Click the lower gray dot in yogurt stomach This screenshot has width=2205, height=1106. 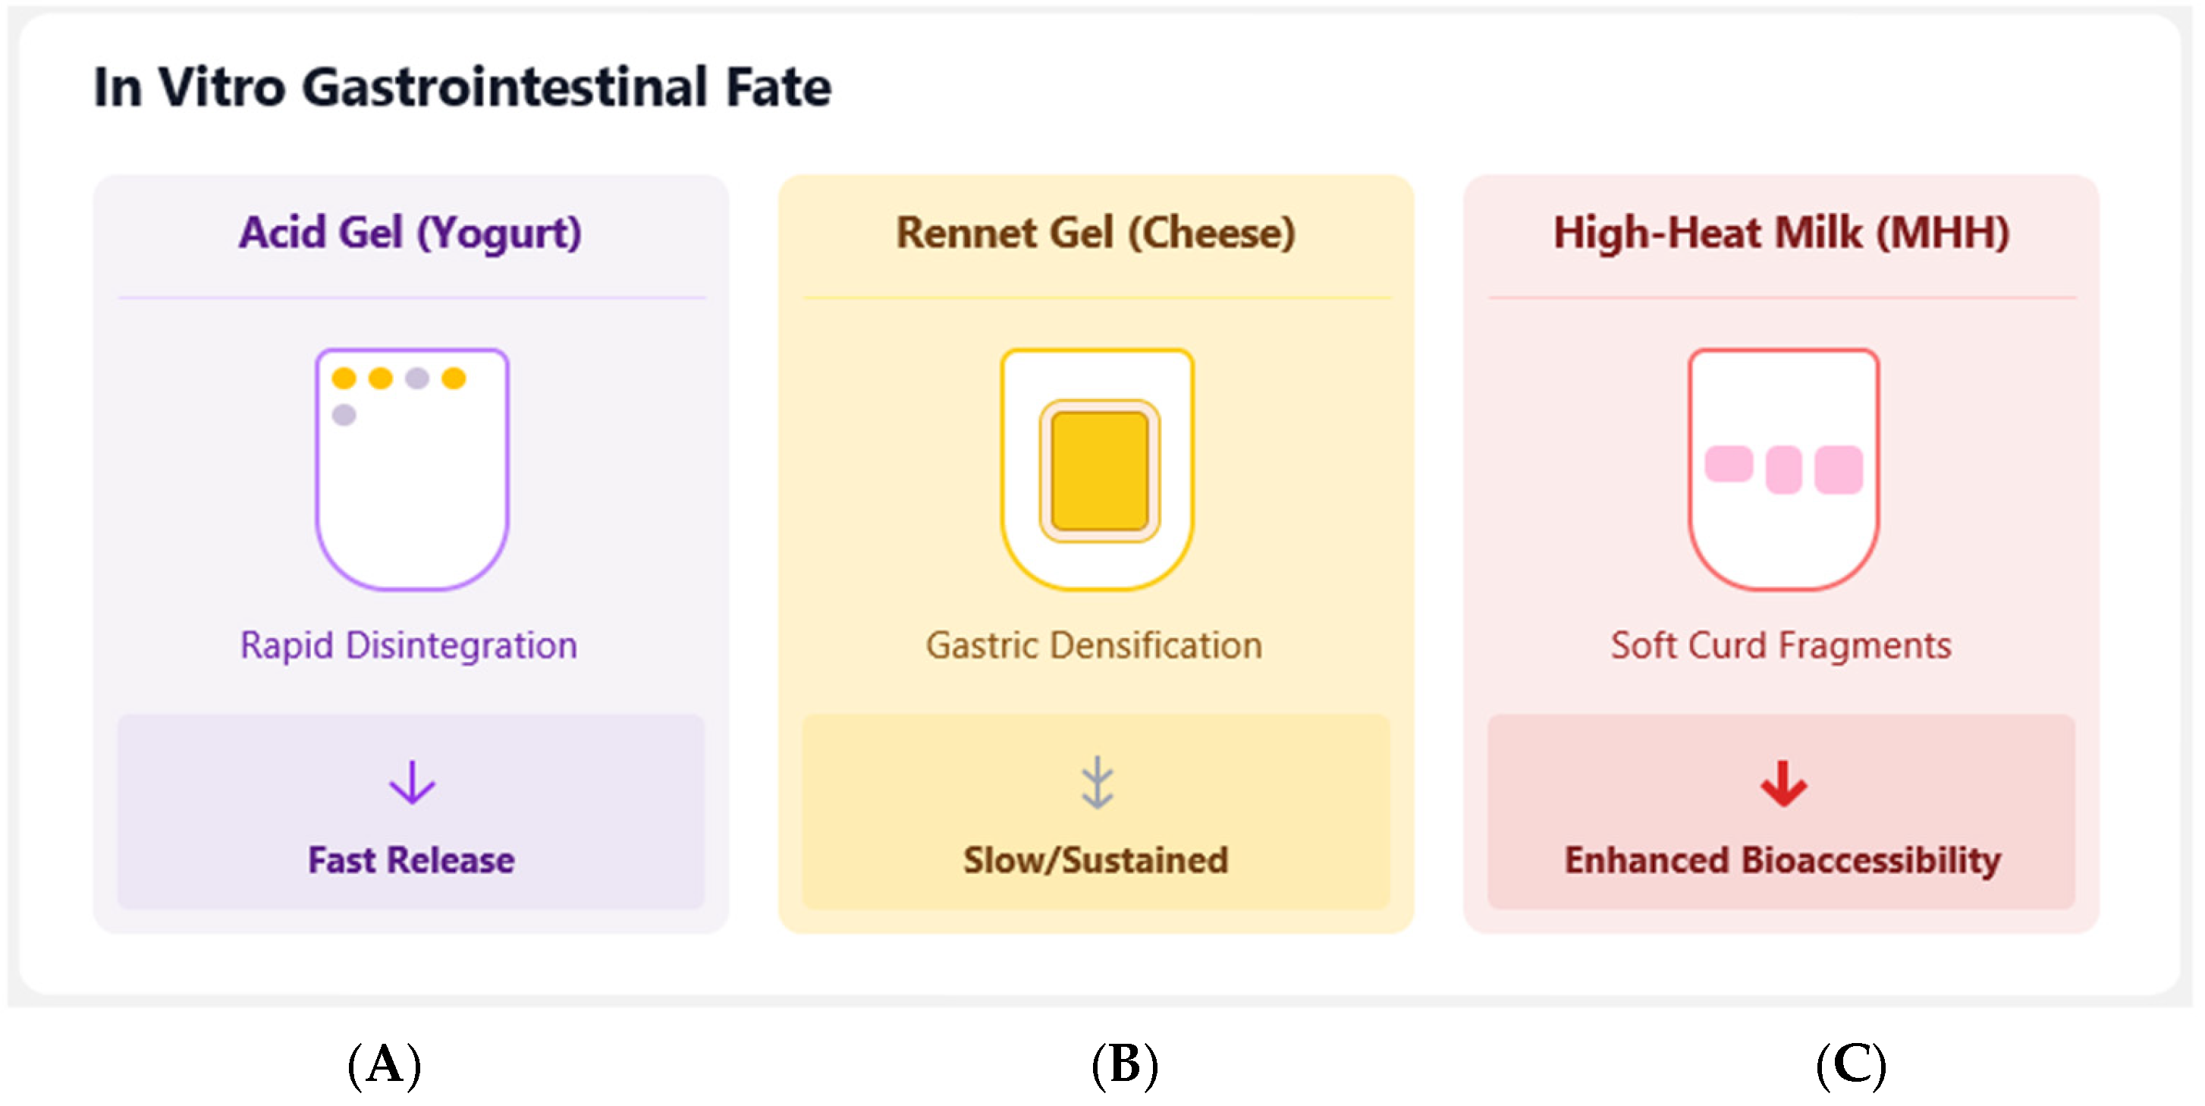[x=344, y=415]
